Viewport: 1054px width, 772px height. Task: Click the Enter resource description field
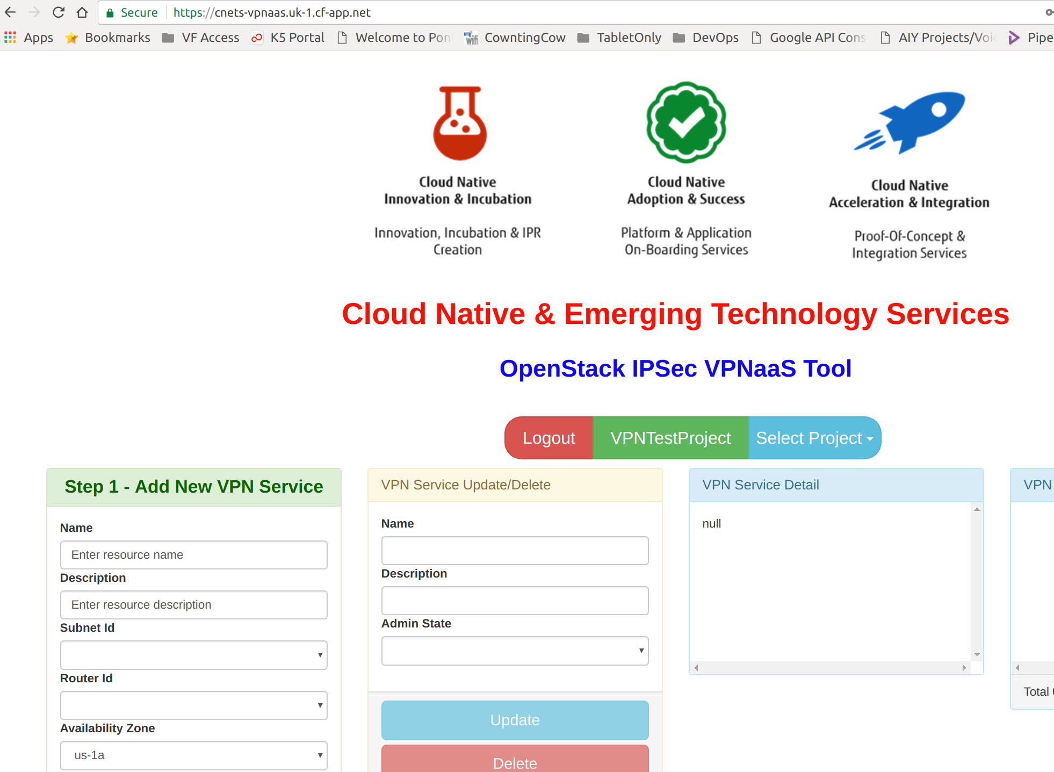coord(194,605)
